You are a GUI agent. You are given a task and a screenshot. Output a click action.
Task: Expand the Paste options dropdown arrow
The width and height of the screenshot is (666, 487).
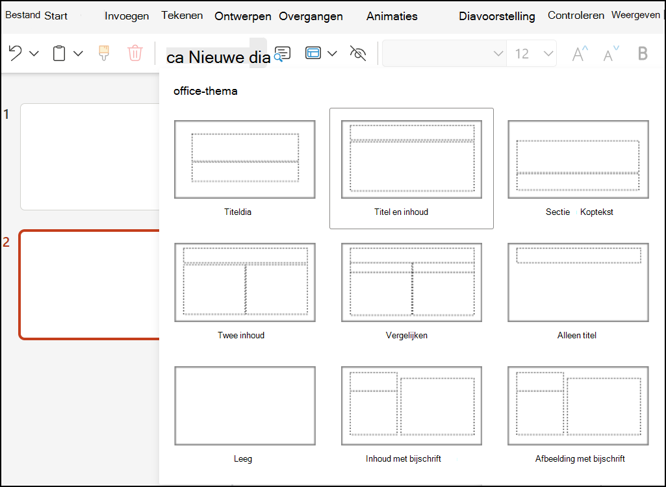pyautogui.click(x=78, y=53)
